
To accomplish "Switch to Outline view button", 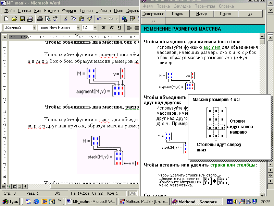I will (x=20, y=186).
